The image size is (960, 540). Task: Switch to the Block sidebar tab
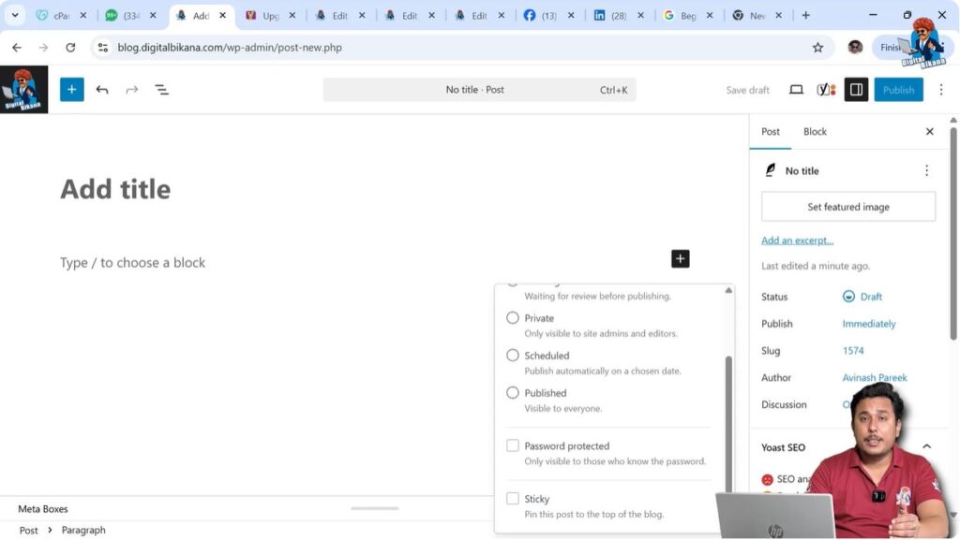coord(815,131)
